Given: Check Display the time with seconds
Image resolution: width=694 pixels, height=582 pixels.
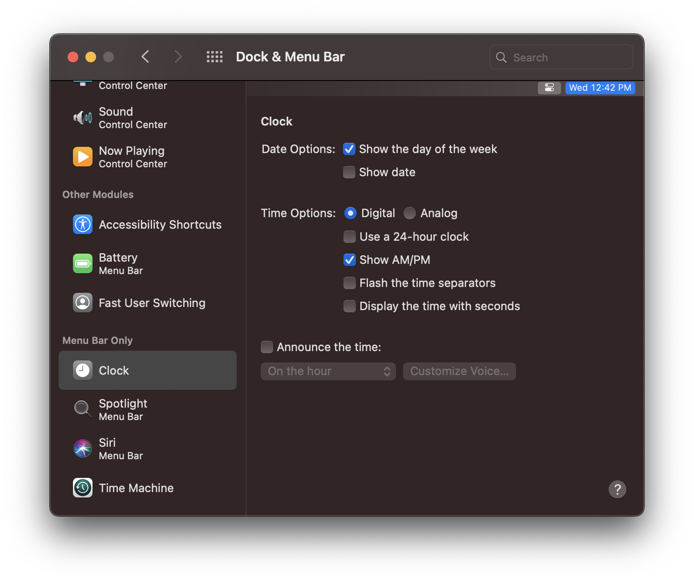Looking at the screenshot, I should pyautogui.click(x=350, y=306).
